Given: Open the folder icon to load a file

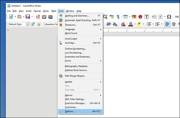Looking at the screenshot, I should 19,17.
